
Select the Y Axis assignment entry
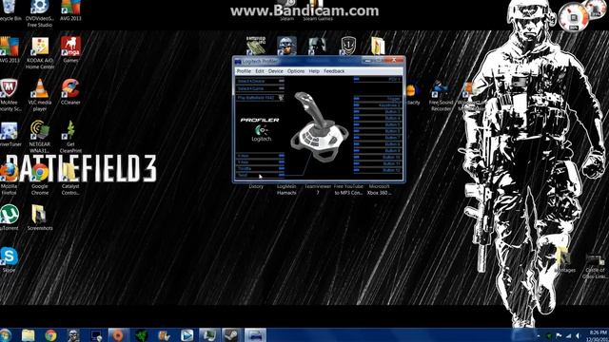click(260, 162)
